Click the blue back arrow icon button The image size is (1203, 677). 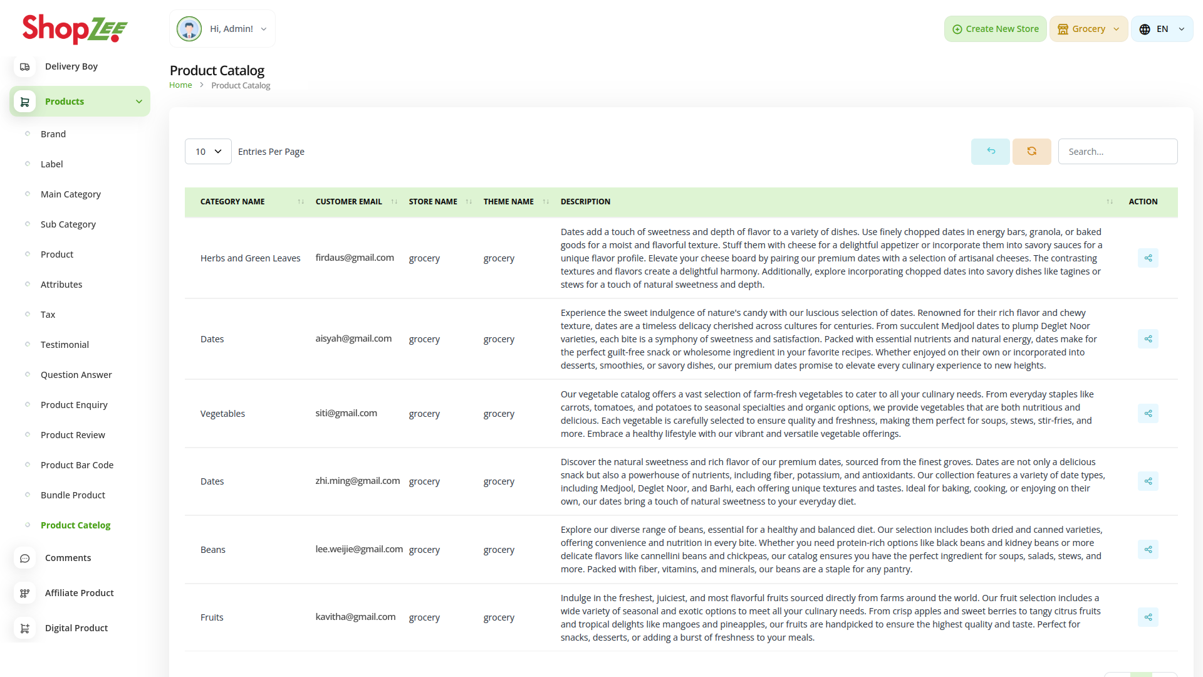point(991,152)
